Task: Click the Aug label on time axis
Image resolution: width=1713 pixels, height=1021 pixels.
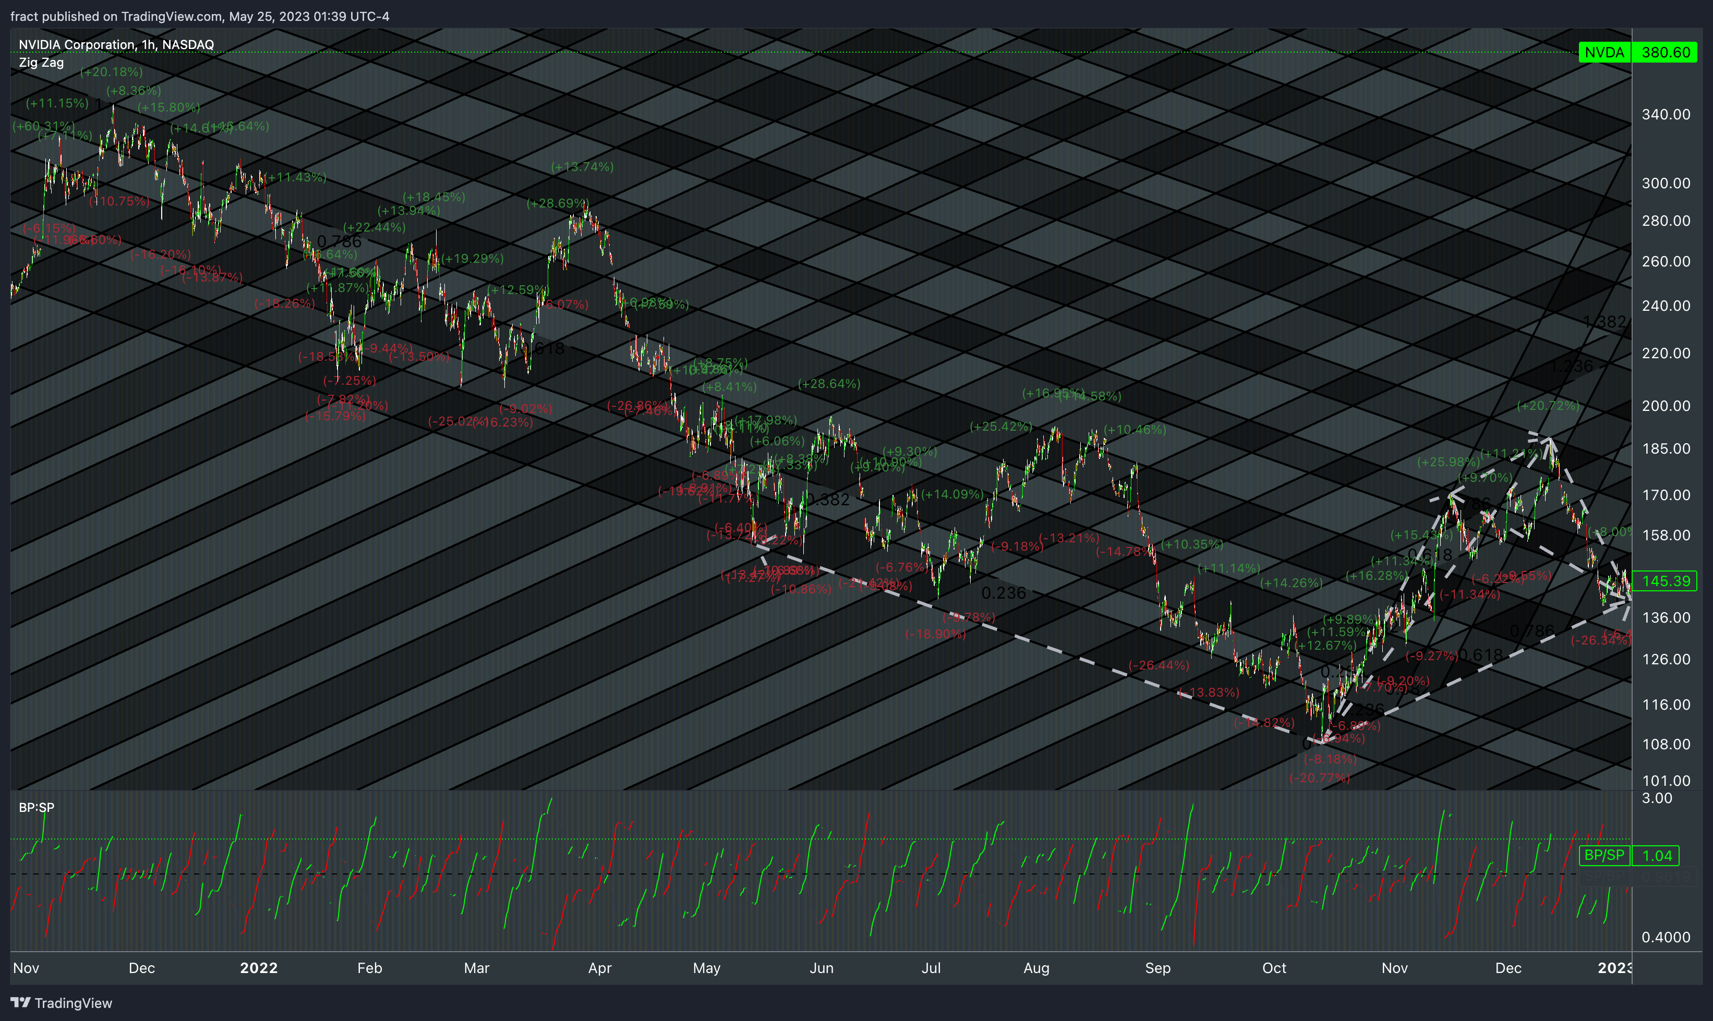Action: click(x=1036, y=968)
